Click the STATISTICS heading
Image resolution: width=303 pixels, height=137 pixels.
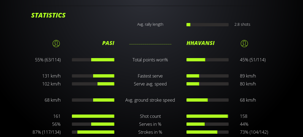(48, 15)
